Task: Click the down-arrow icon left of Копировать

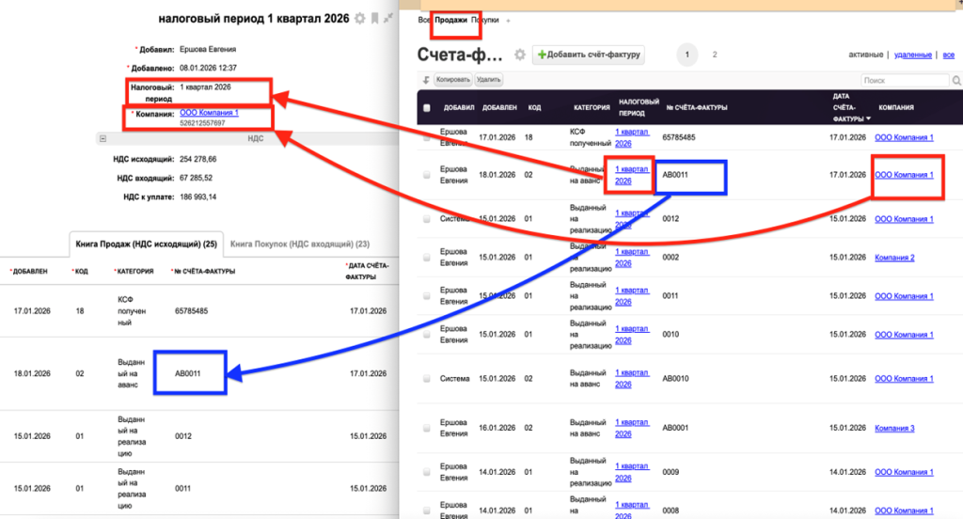Action: pos(426,81)
